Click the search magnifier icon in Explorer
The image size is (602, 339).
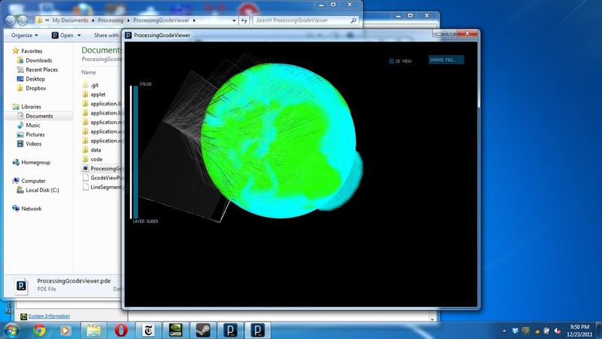tap(354, 20)
